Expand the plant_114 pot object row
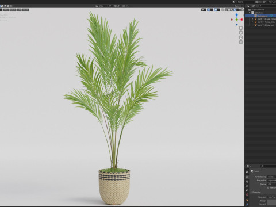Screen dimensions: 276x207 point(252,25)
